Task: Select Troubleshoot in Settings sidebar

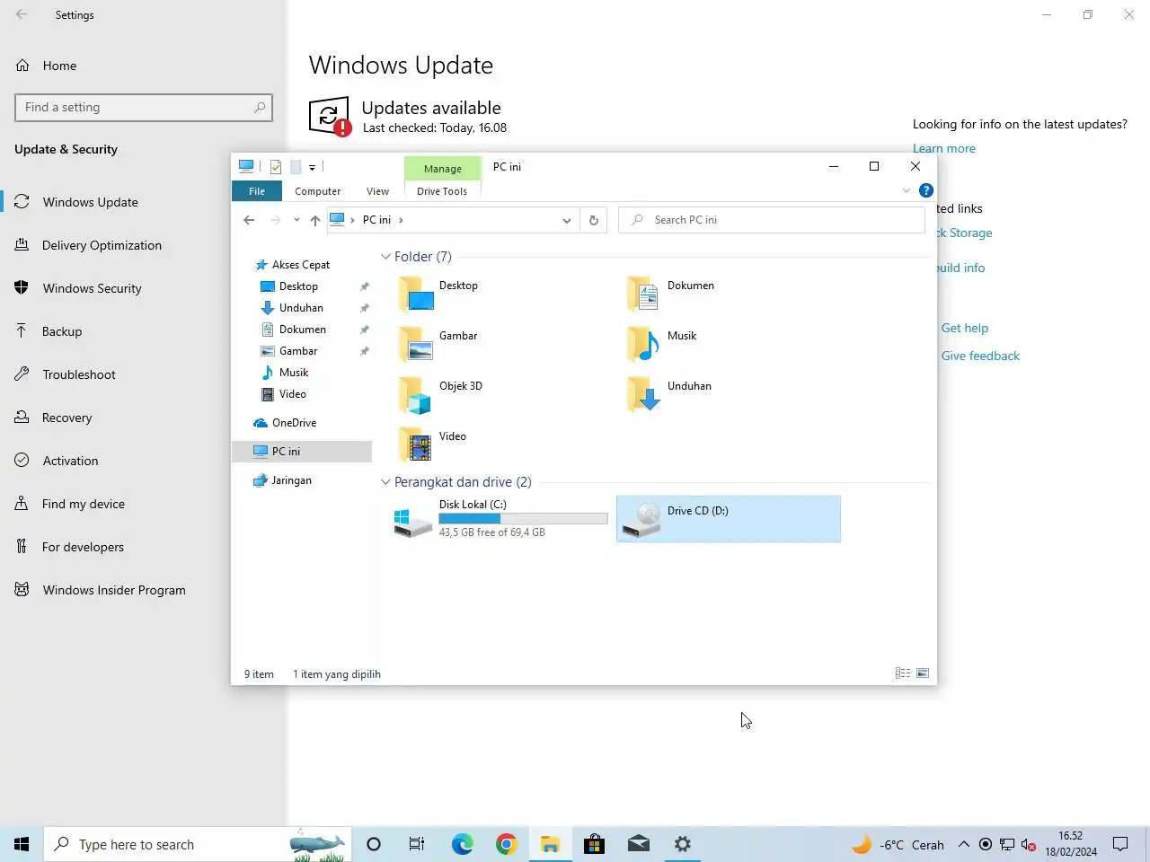Action: 79,374
